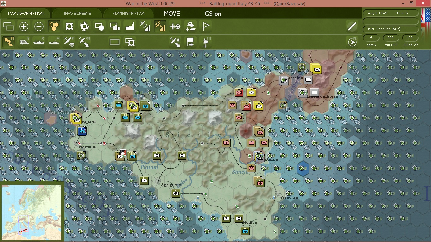Screen dimensions: 431x242
Task: Click the MOVE mode label
Action: pos(172,14)
